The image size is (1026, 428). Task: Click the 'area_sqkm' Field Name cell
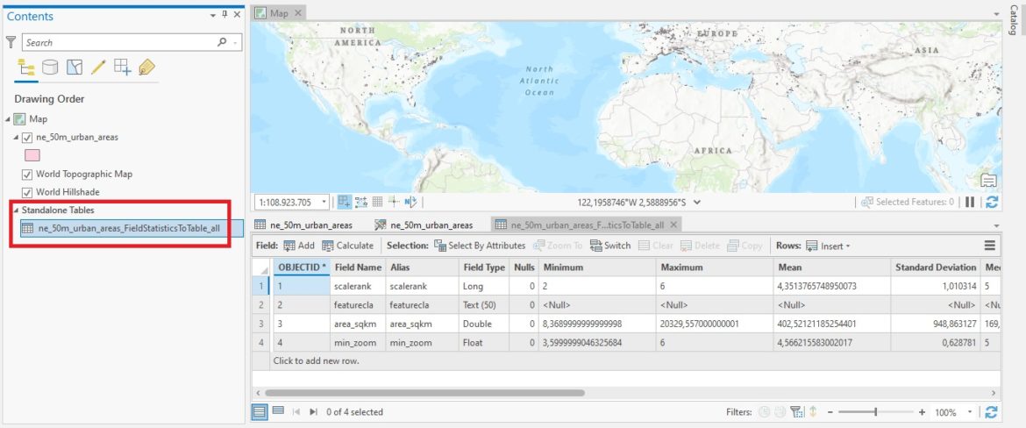click(x=357, y=324)
